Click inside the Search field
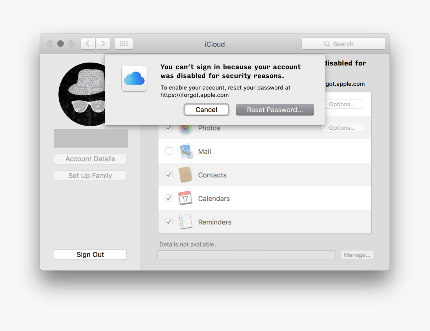 pyautogui.click(x=343, y=43)
